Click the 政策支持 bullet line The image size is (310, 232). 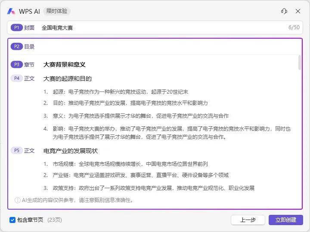pyautogui.click(x=153, y=188)
